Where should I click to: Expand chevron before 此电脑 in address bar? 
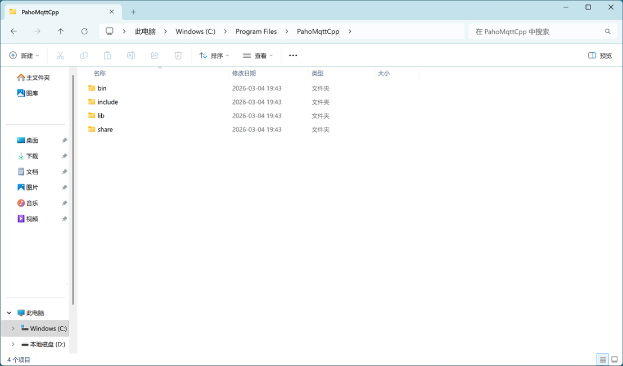pyautogui.click(x=124, y=31)
